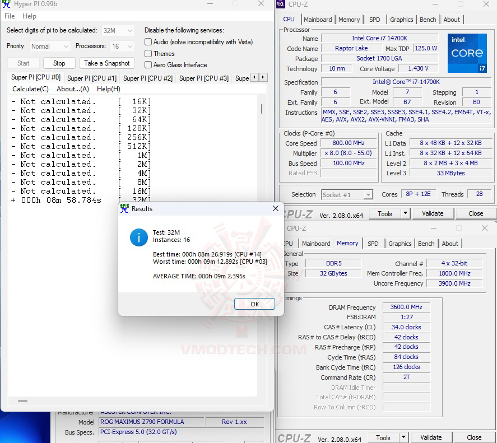This screenshot has width=497, height=443.
Task: Open the digits of pi 32M dropdown
Action: click(118, 30)
